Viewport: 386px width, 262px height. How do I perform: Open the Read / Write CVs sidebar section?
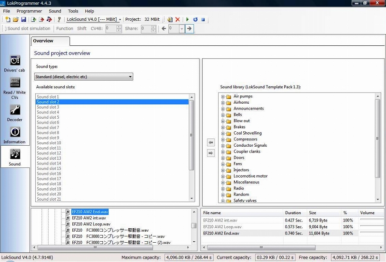pyautogui.click(x=14, y=88)
